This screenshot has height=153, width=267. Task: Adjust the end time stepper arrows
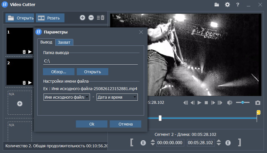(x=219, y=142)
